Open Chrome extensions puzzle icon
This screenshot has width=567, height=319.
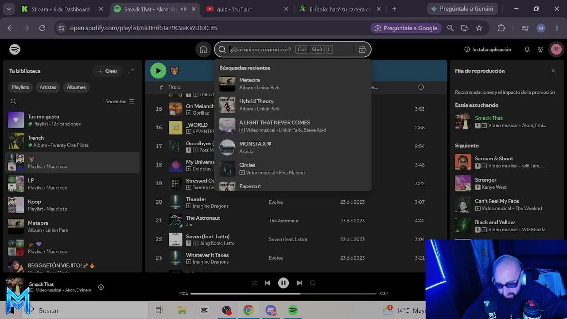pos(501,28)
